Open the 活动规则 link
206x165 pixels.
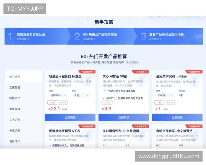(x=133, y=62)
